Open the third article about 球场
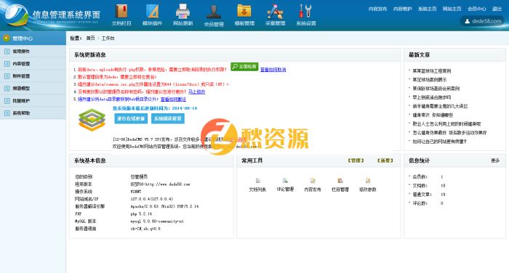This screenshot has height=273, width=509. point(436,88)
